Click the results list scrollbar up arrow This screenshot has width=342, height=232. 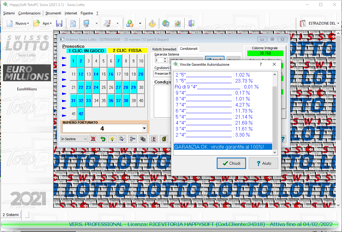[x=275, y=74]
